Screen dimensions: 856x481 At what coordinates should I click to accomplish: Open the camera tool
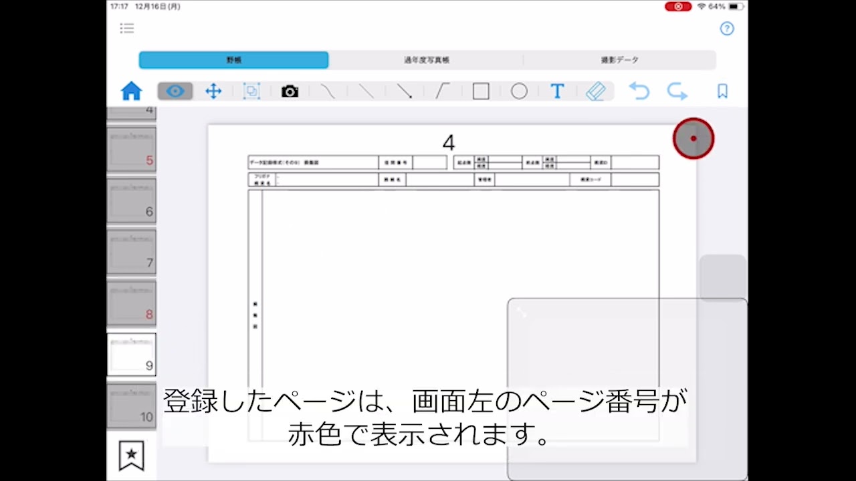(x=290, y=92)
